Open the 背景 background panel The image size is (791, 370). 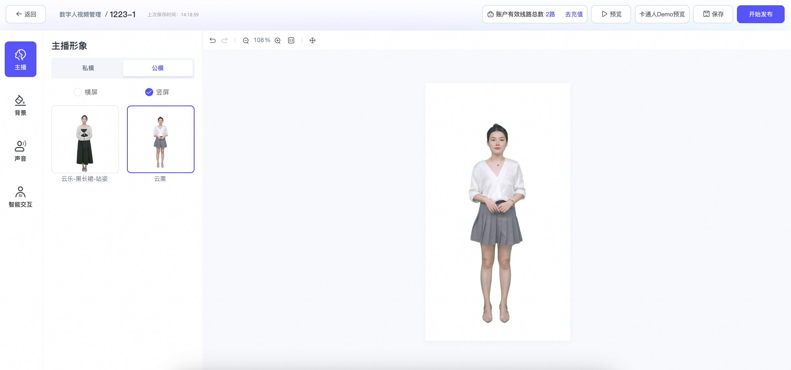click(20, 105)
